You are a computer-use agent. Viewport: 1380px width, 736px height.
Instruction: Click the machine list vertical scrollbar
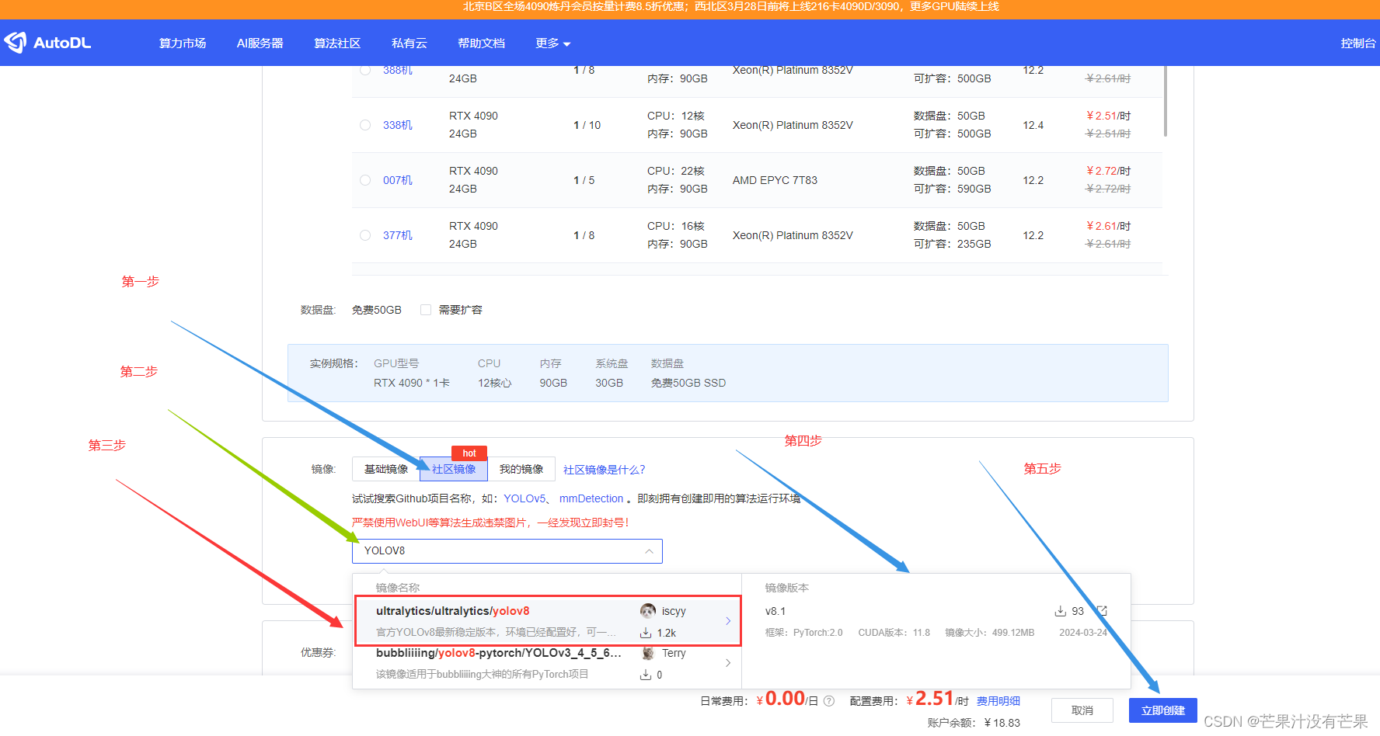[x=1165, y=102]
